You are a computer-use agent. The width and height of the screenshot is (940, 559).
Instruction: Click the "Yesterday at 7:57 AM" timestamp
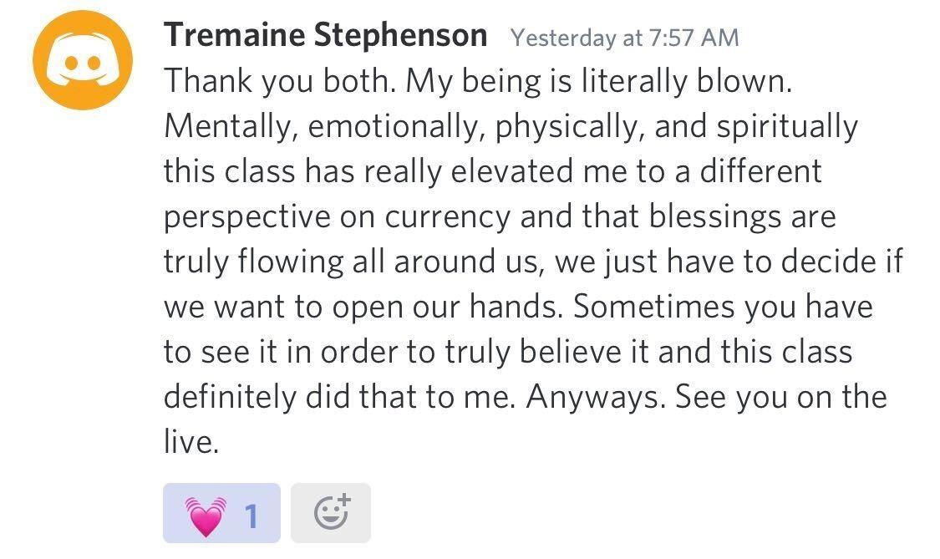pyautogui.click(x=624, y=38)
